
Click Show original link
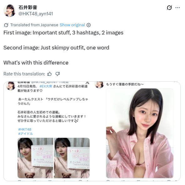pos(72,25)
